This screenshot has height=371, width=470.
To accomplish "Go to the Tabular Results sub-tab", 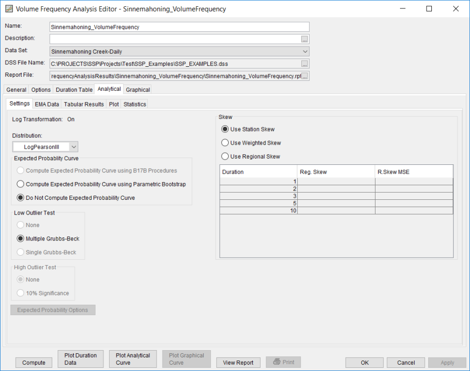I will tap(84, 104).
